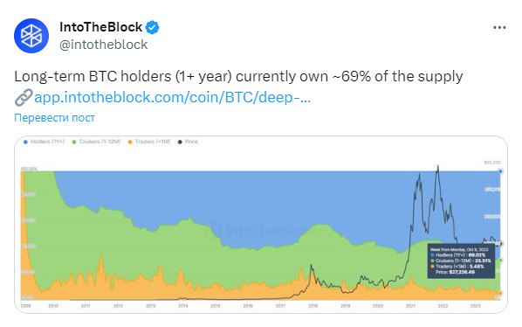Image resolution: width=522 pixels, height=327 pixels.
Task: Click the chain link icon before the URL
Action: (x=24, y=97)
